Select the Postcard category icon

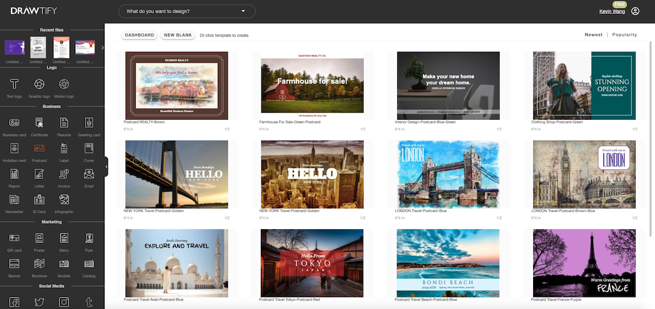click(x=39, y=148)
